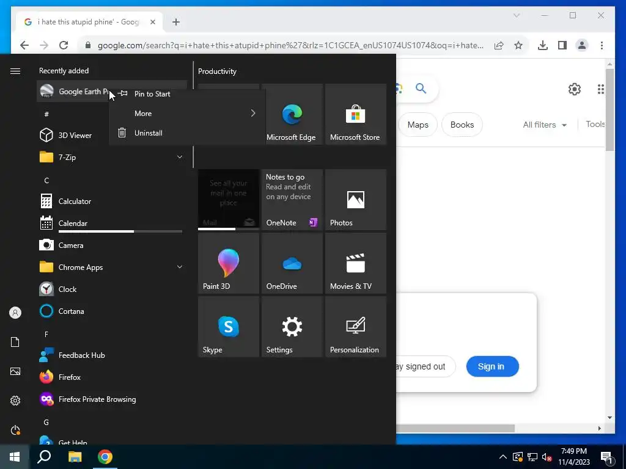
Task: Select the Books search filter
Action: (462, 125)
